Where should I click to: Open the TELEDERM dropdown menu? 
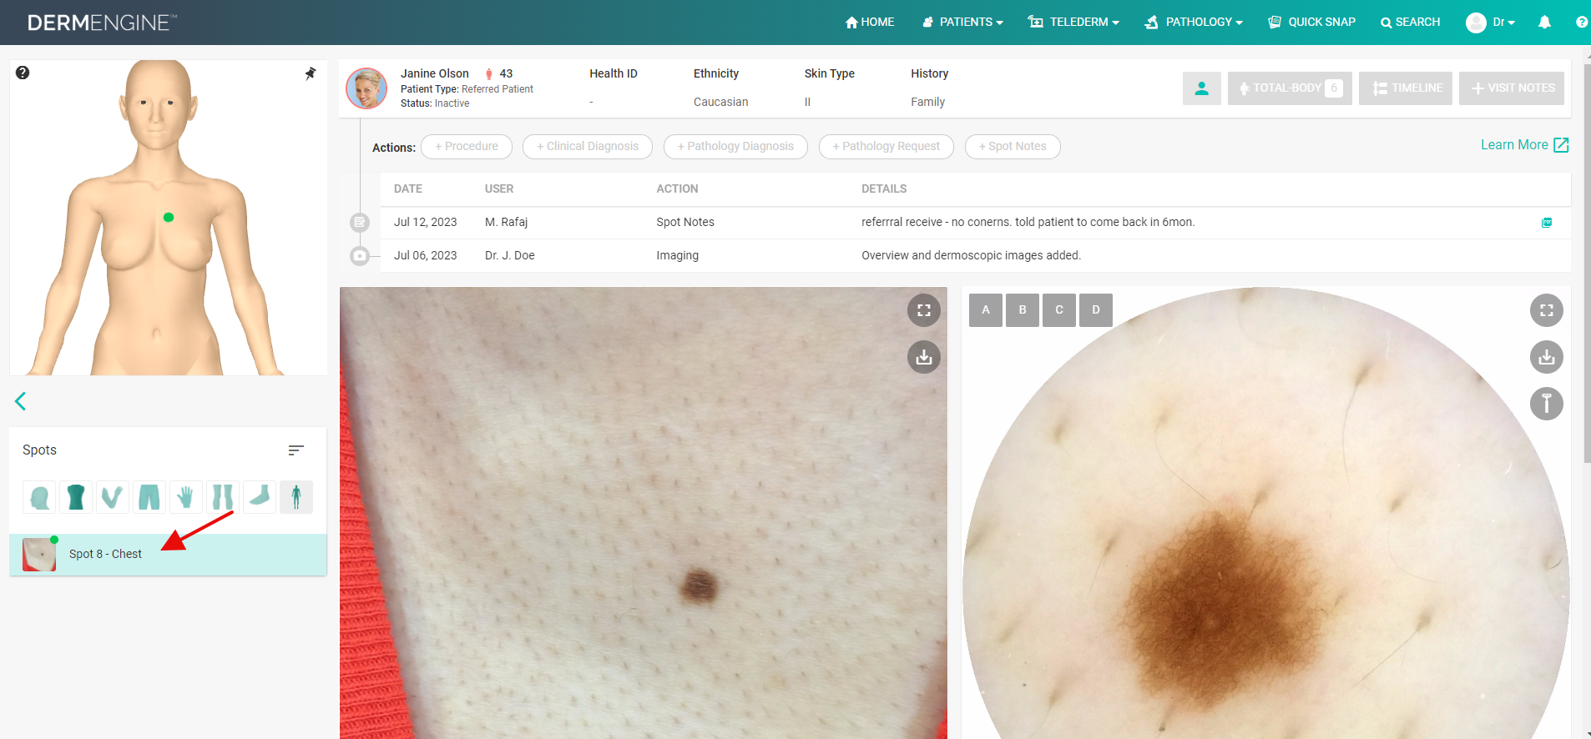pyautogui.click(x=1073, y=23)
